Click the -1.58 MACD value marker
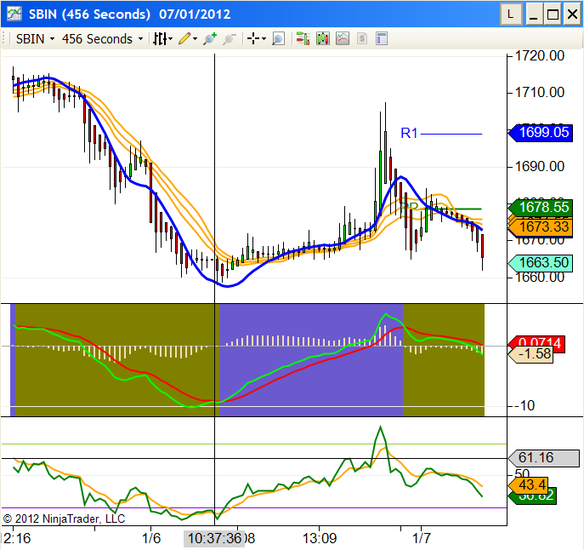Image resolution: width=584 pixels, height=550 pixels. coord(530,354)
